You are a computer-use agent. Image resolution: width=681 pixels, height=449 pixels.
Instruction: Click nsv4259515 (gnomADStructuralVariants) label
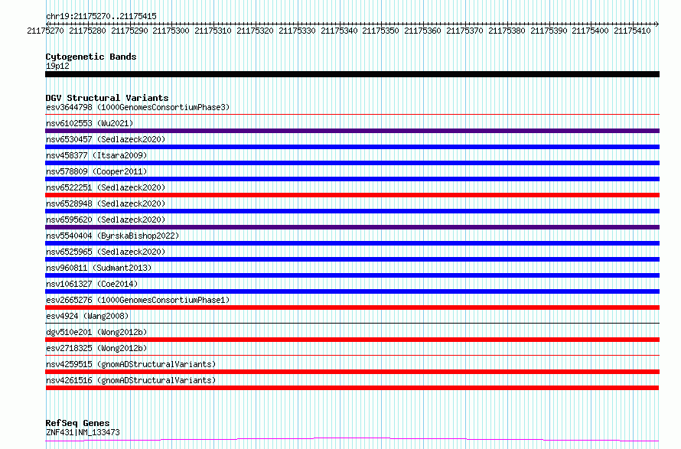coord(131,364)
